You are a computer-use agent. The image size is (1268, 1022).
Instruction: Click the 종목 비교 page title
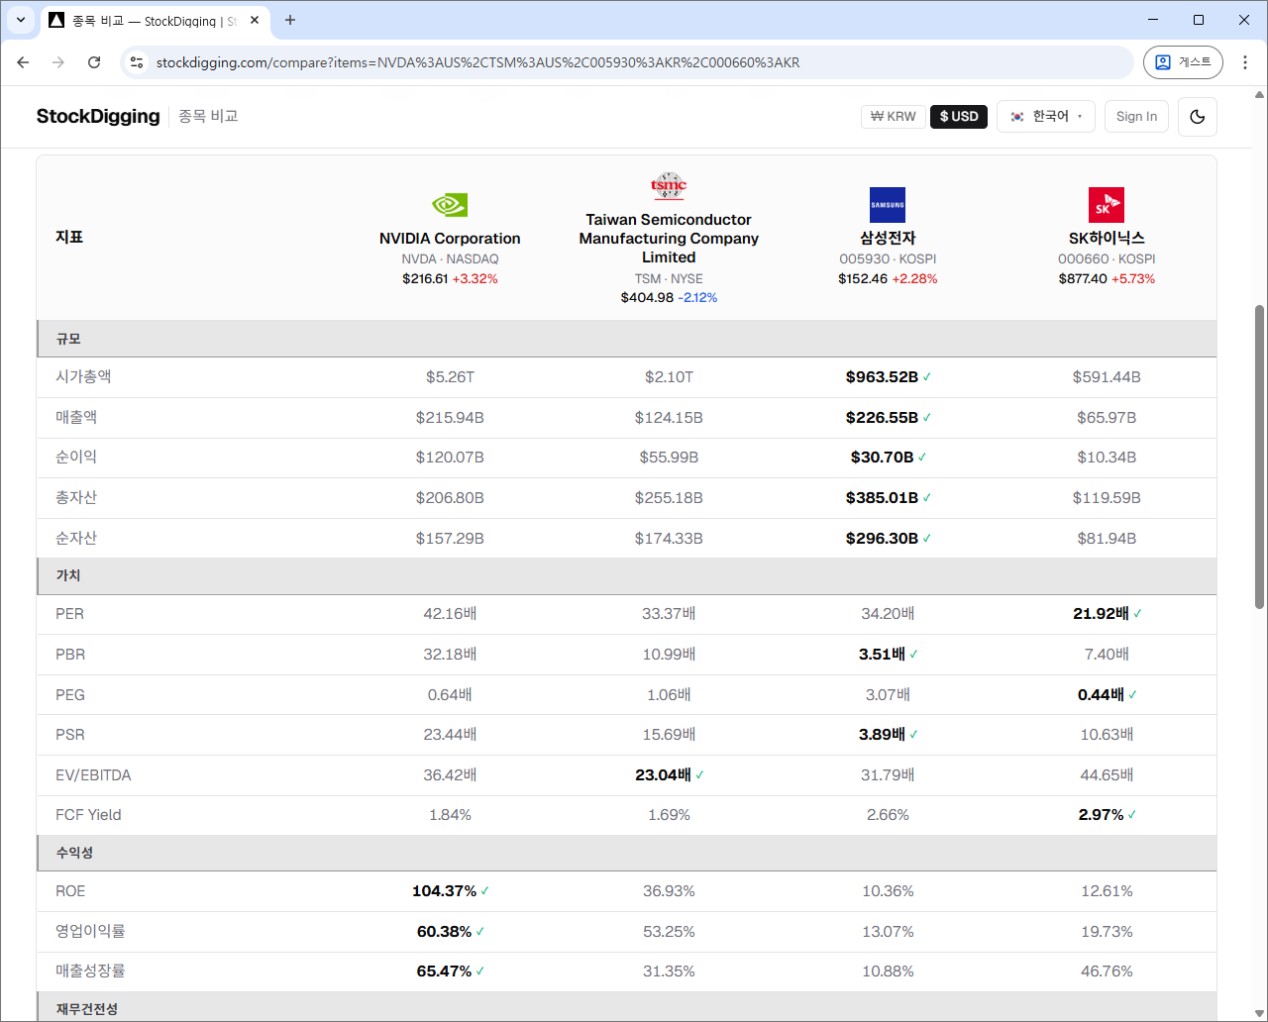tap(208, 116)
